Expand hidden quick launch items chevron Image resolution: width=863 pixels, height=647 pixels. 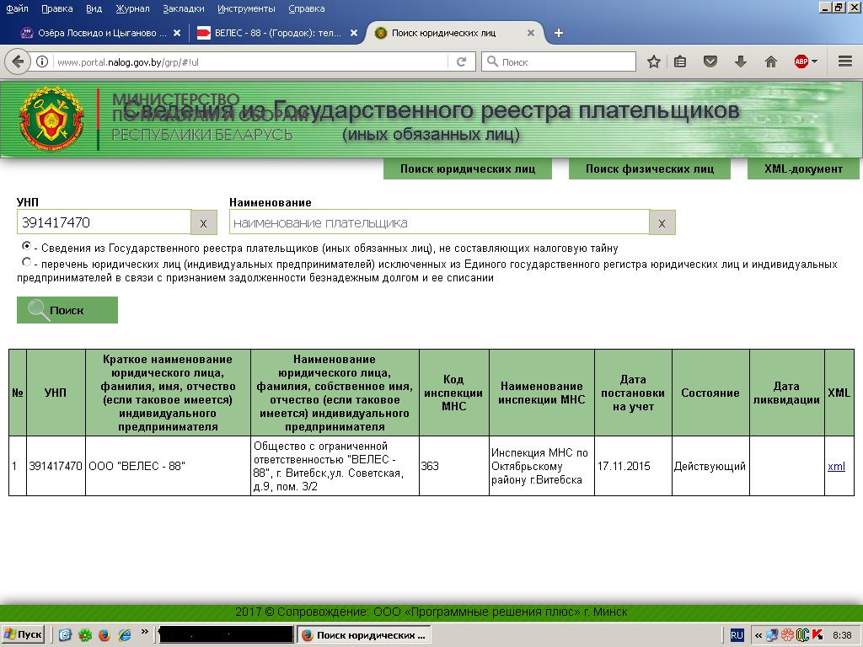tap(145, 632)
